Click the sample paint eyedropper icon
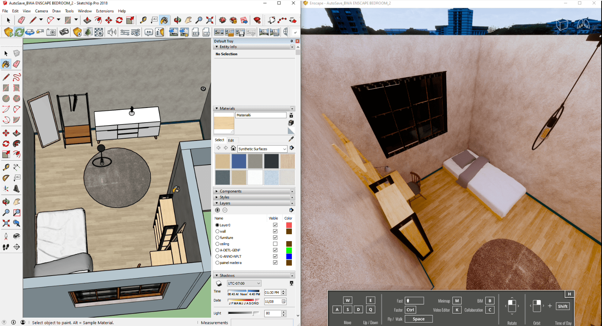 (x=291, y=139)
